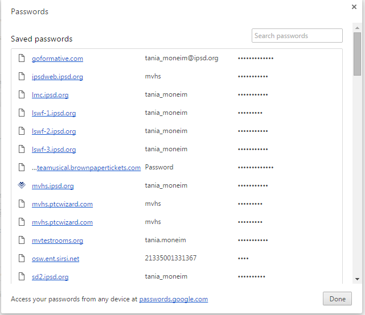Click the Done button

[337, 299]
